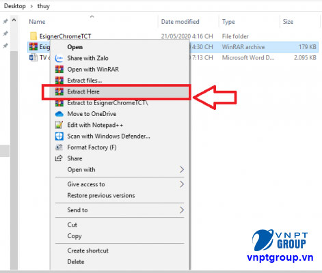Click the Zalo icon beside Share with Zalo

click(59, 58)
